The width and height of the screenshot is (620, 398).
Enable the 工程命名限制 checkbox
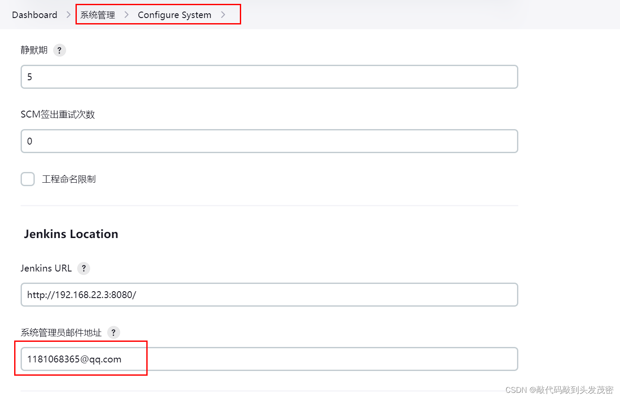point(28,179)
